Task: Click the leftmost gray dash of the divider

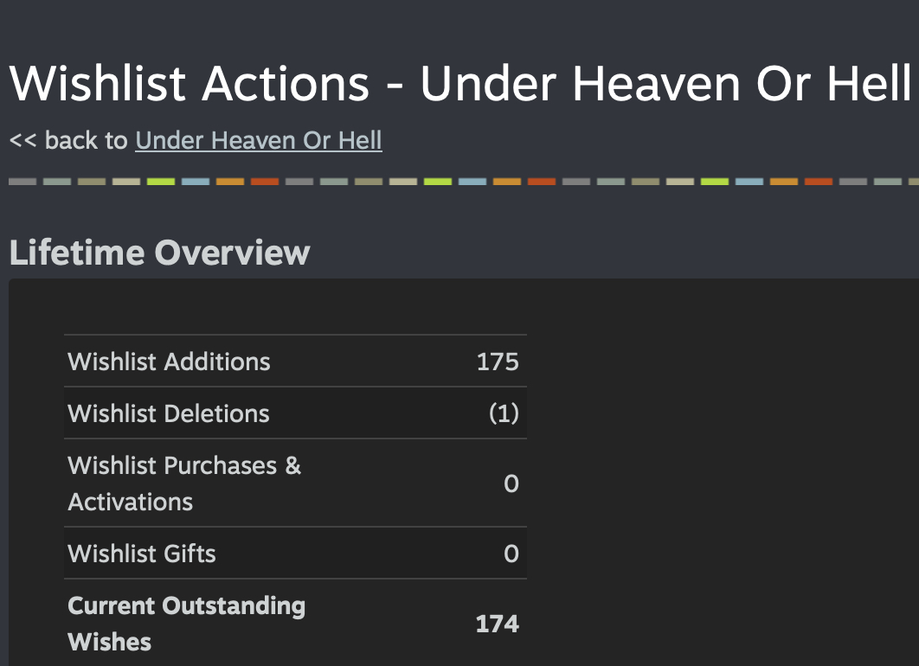Action: (22, 182)
